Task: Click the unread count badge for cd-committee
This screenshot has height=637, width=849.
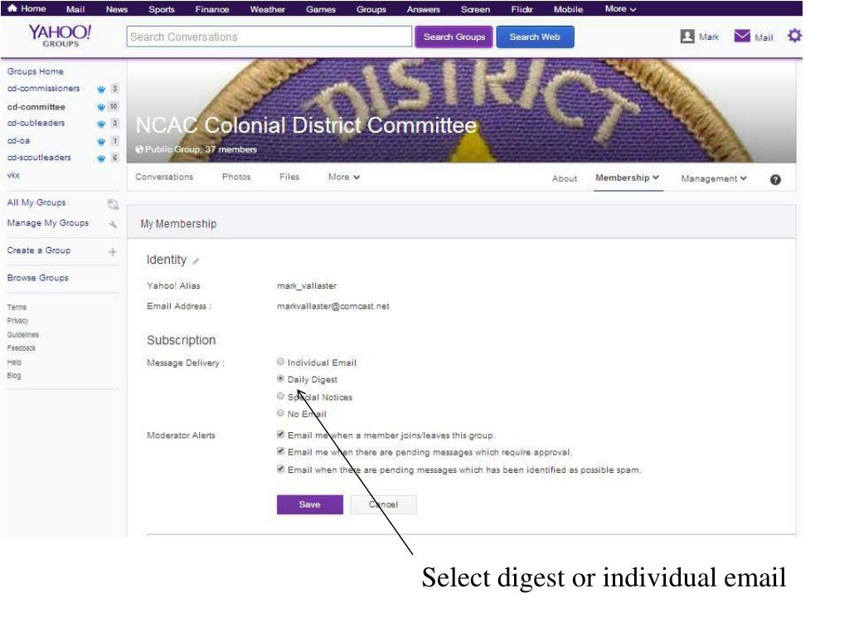Action: tap(113, 106)
